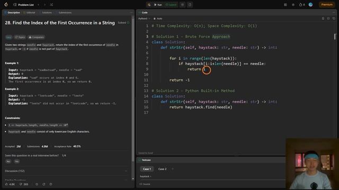Screen dimensions: 339x190
Task: Click the streak flame counter
Action: [302, 5]
